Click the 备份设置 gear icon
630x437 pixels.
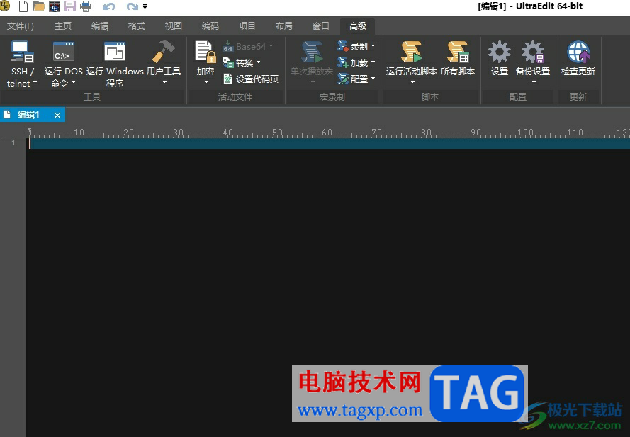(533, 52)
